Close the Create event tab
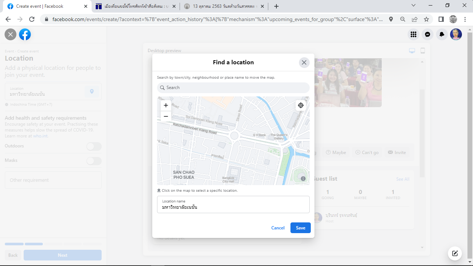The width and height of the screenshot is (473, 266). 85,6
